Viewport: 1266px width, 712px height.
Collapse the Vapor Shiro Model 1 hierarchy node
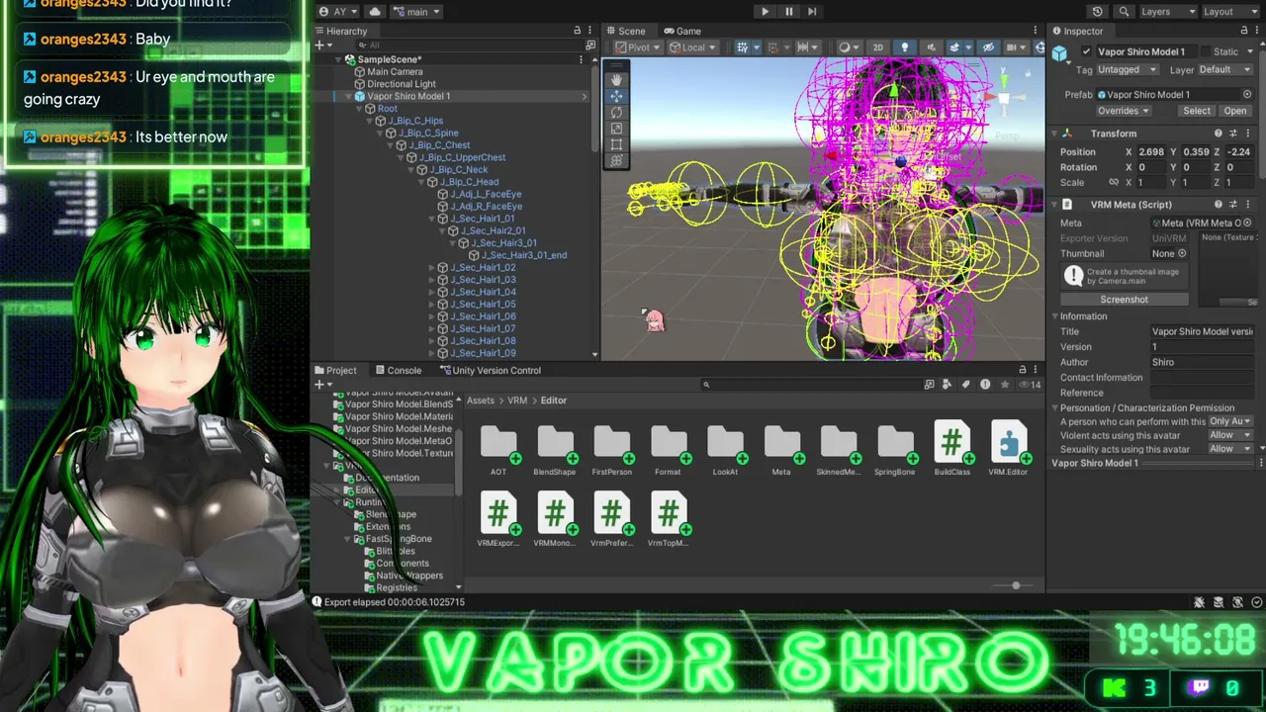[350, 96]
